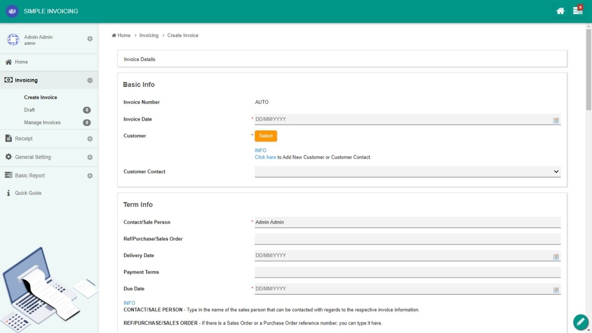Collapse the Invoicing sidebar section
The height and width of the screenshot is (333, 592).
tap(90, 80)
